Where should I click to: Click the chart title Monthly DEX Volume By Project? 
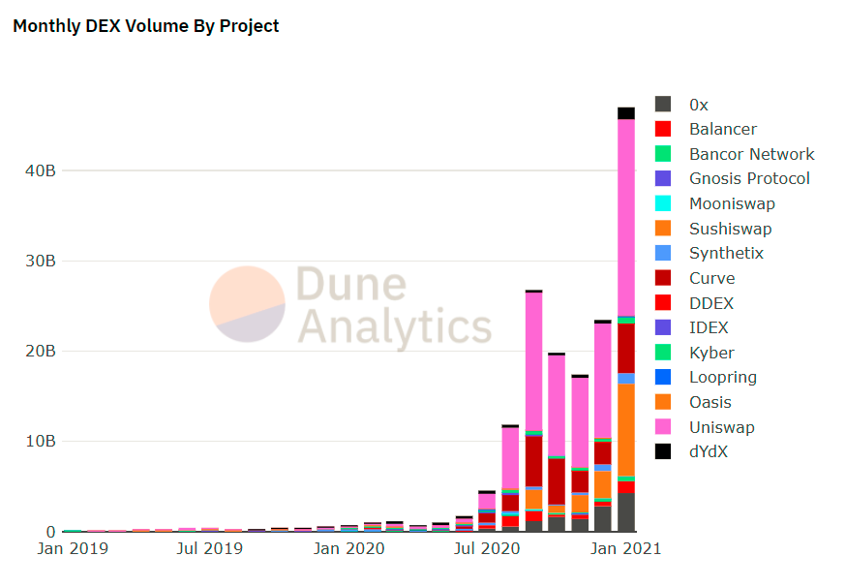click(145, 26)
